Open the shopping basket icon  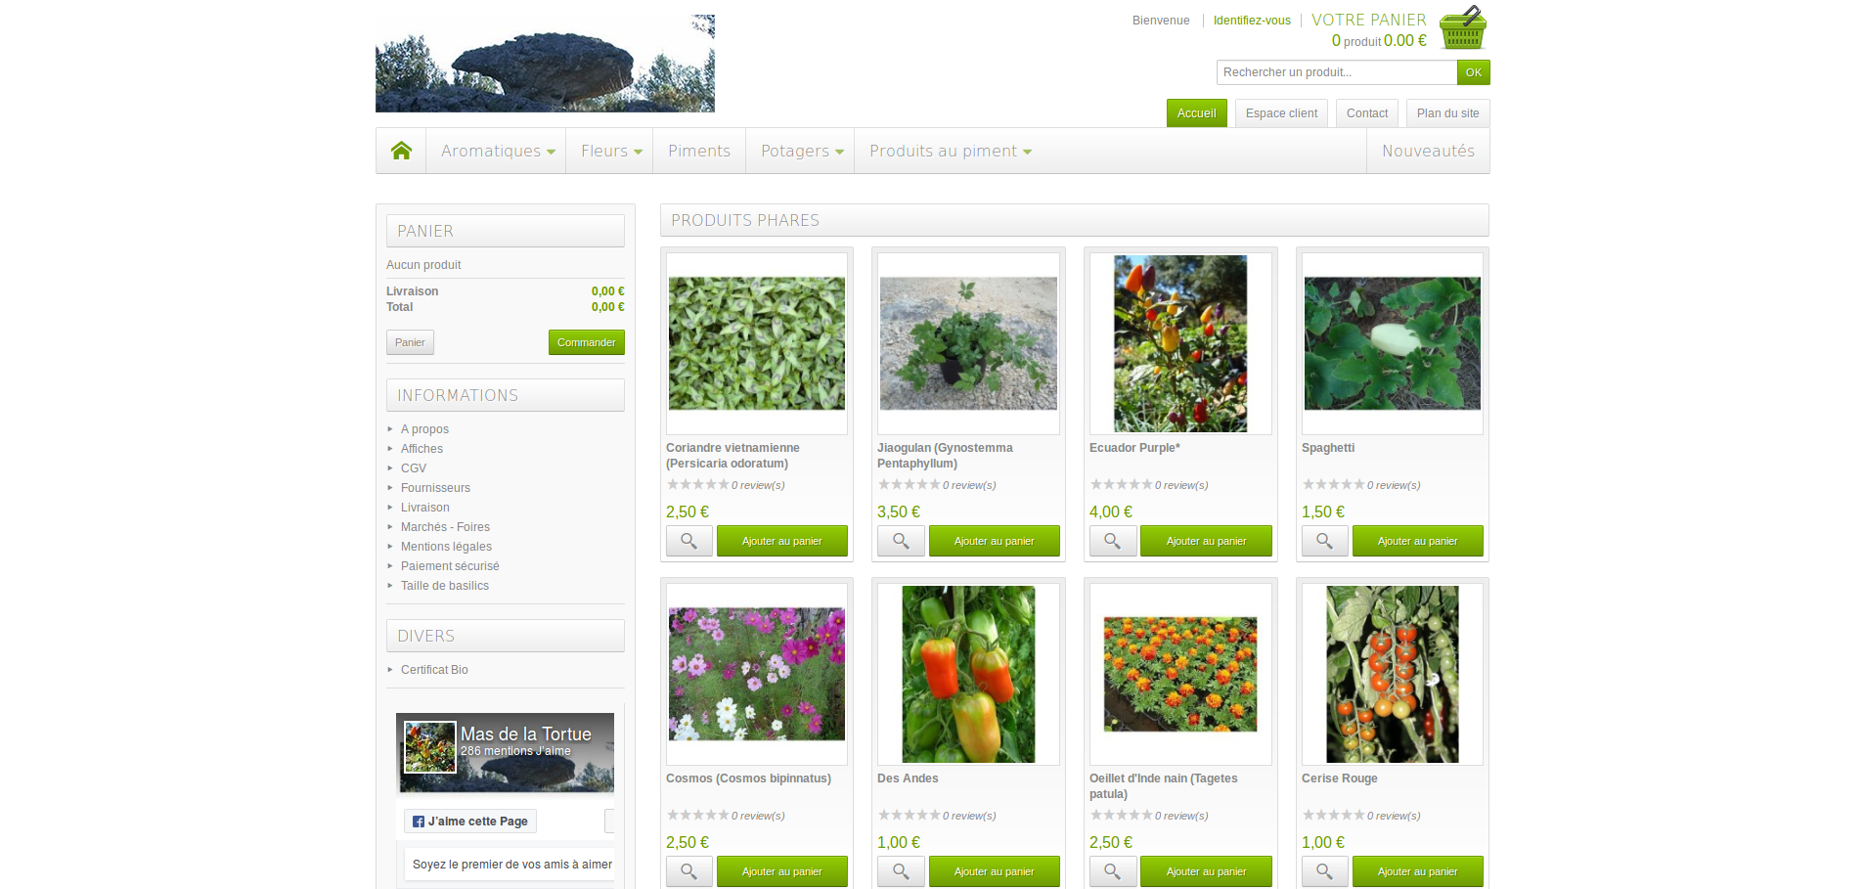(1463, 27)
